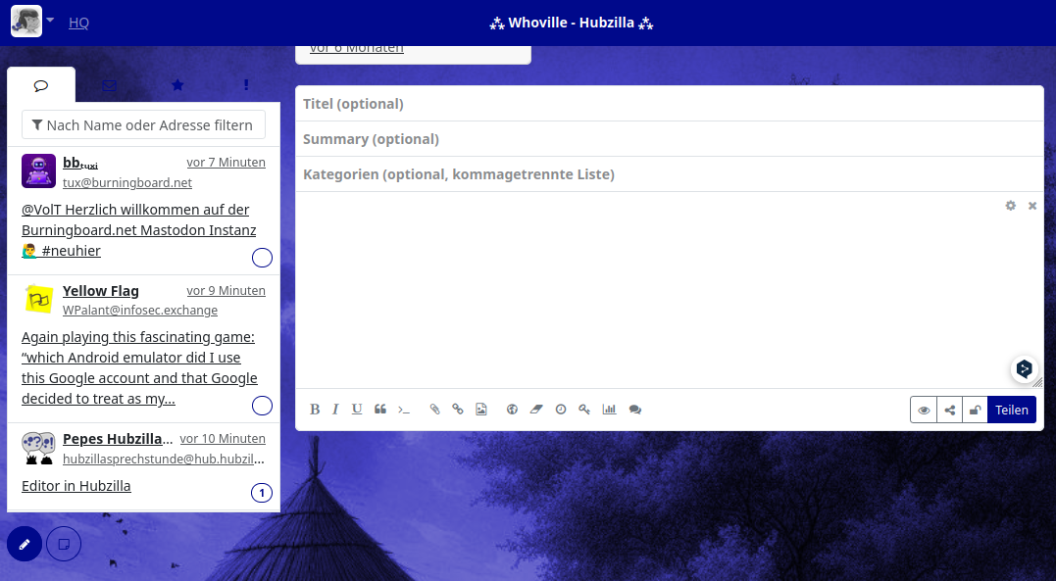Switch to the direct messages envelope tab
The width and height of the screenshot is (1056, 581).
click(109, 85)
